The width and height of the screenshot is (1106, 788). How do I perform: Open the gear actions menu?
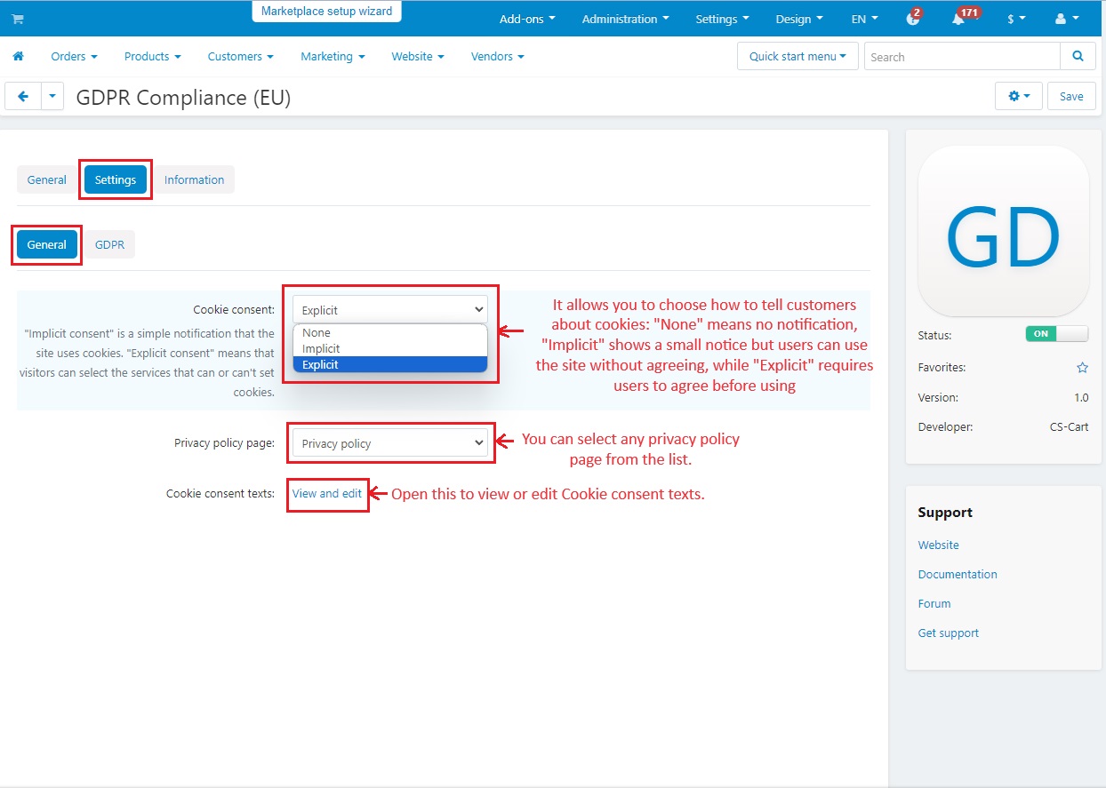click(x=1019, y=96)
